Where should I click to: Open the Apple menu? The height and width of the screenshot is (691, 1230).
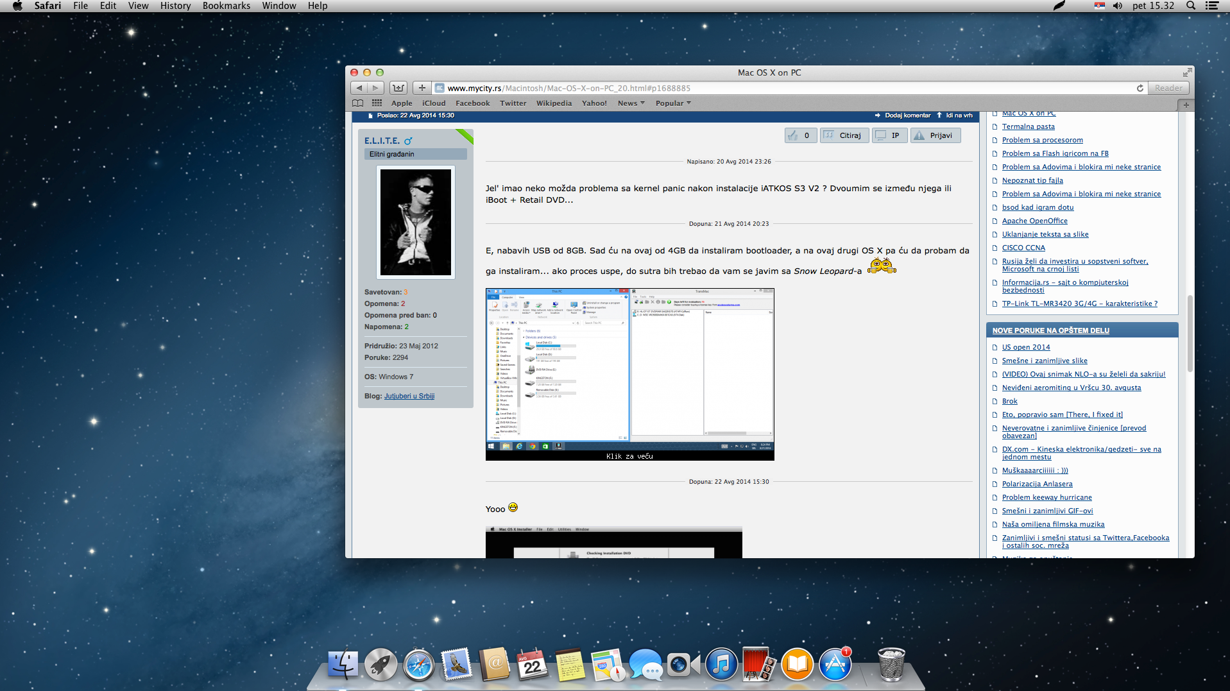click(x=17, y=6)
